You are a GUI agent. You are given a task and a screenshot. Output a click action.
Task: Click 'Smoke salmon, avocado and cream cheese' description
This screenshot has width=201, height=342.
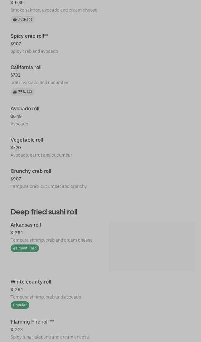[x=54, y=10]
